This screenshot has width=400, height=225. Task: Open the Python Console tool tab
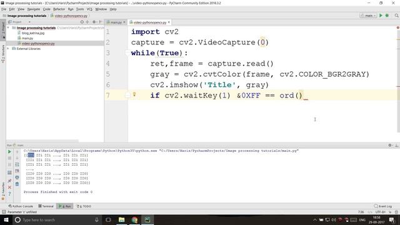pyautogui.click(x=21, y=206)
